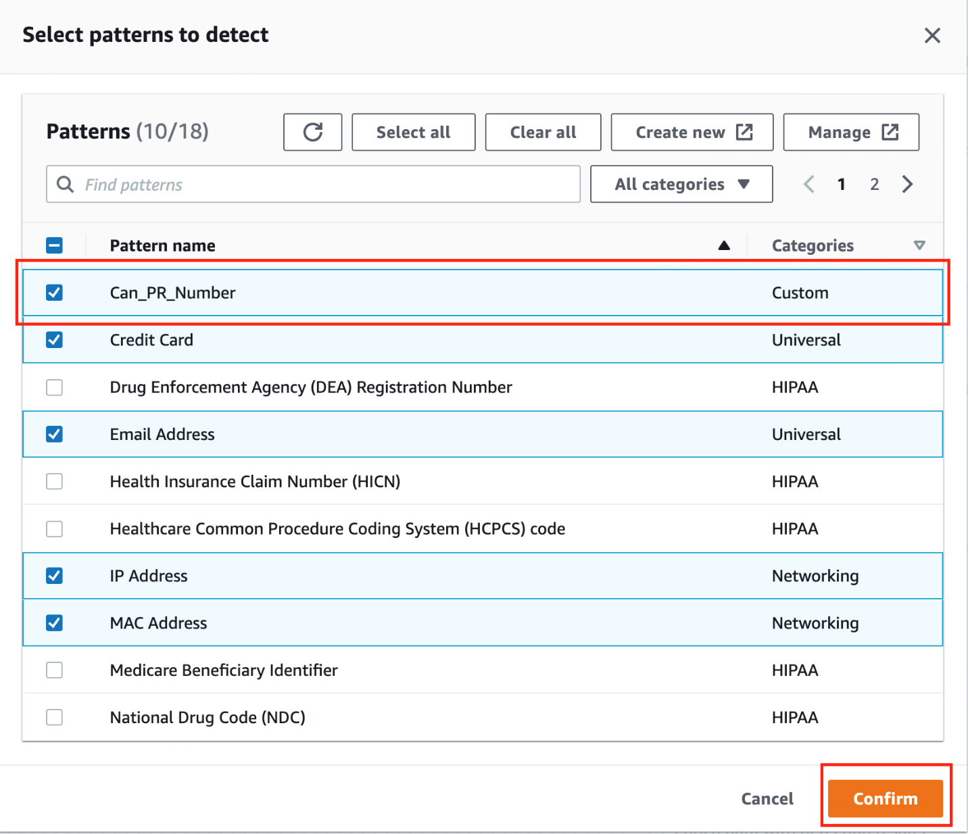Focus the Find patterns search field
This screenshot has height=834, width=968.
[x=313, y=184]
